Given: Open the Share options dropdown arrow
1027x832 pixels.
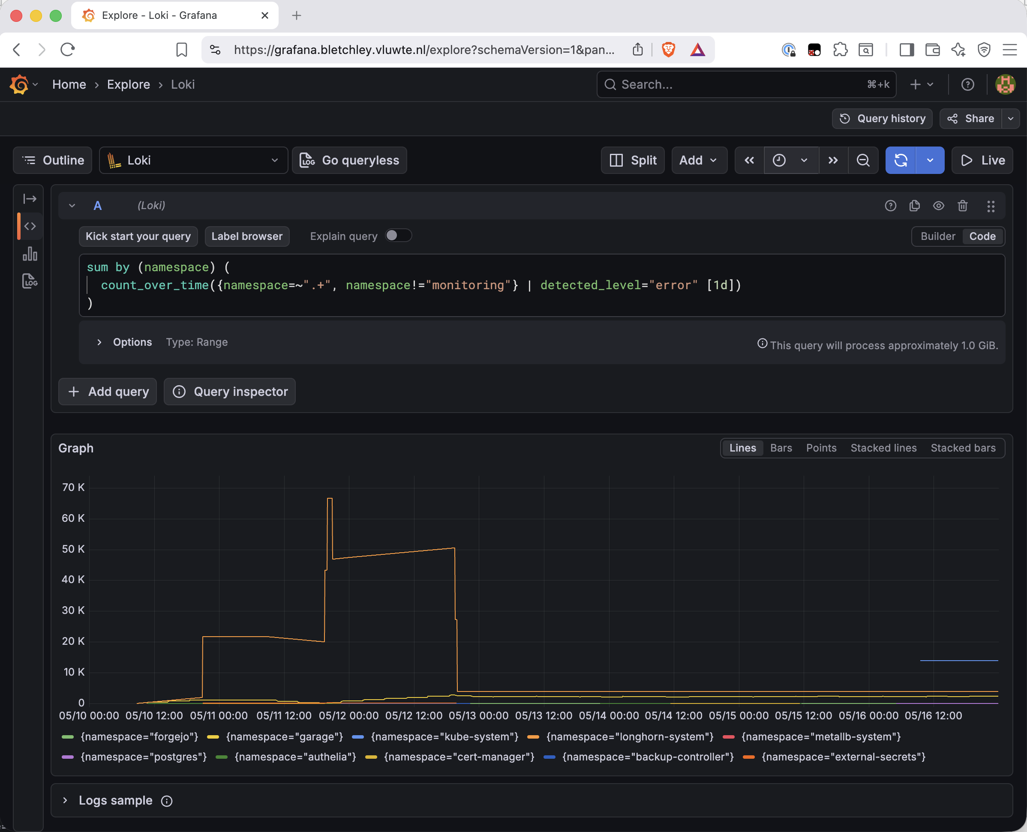Looking at the screenshot, I should (x=1010, y=118).
